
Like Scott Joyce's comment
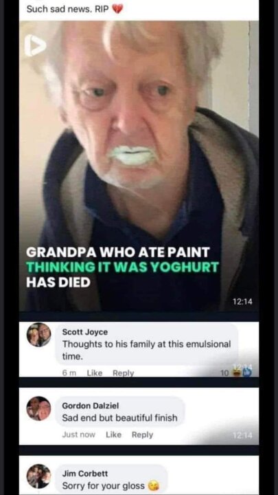[x=95, y=373]
